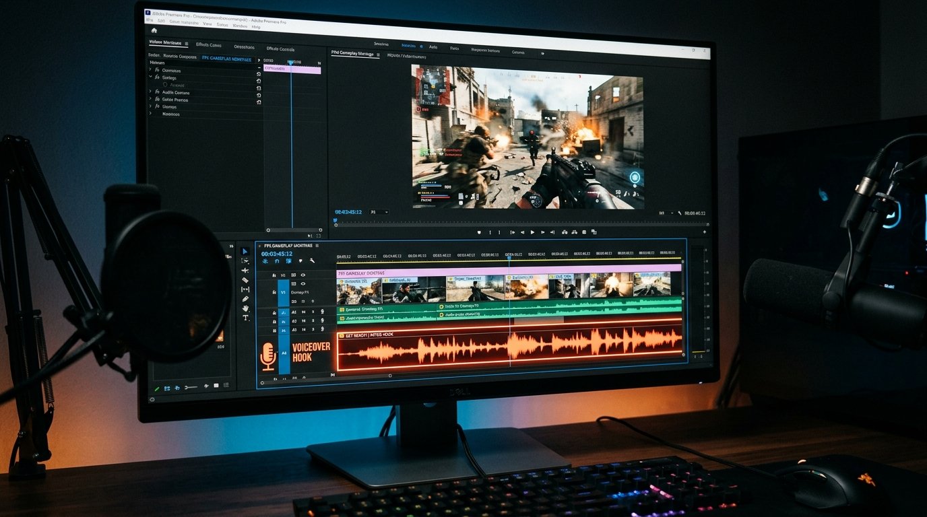This screenshot has width=927, height=517.
Task: Go to Out point in Program Monitor
Action: (x=552, y=232)
